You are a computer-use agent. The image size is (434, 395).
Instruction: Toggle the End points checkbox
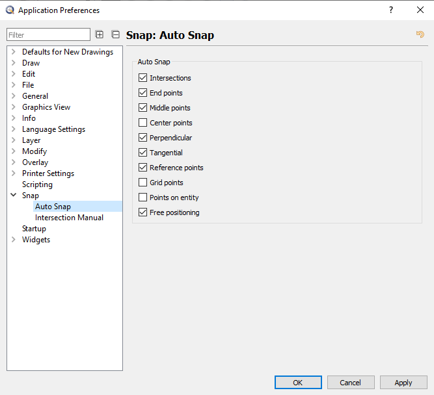142,93
